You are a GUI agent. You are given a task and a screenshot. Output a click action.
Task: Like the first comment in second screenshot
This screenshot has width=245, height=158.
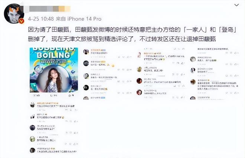(128, 57)
